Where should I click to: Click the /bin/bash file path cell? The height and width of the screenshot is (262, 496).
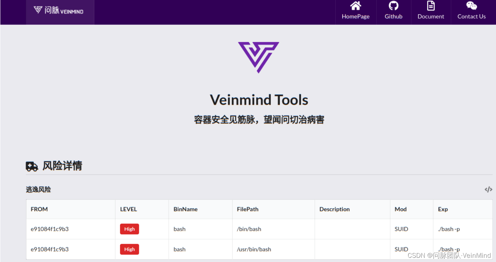click(x=249, y=229)
